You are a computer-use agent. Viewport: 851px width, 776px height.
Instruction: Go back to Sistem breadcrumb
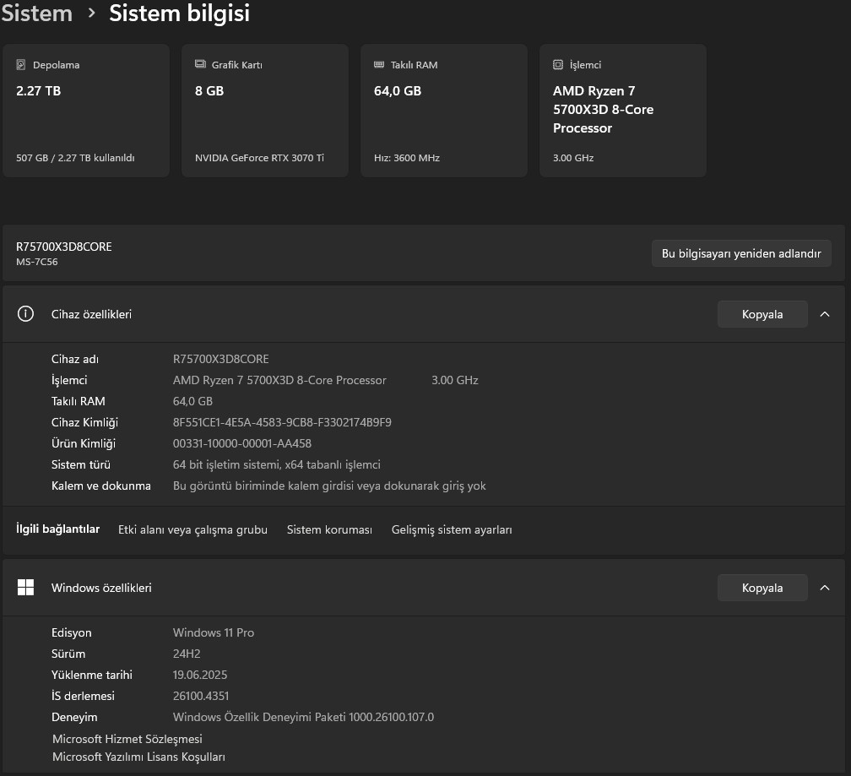(x=36, y=13)
